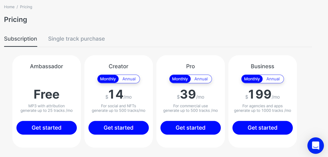Open the Single track purchase tab
This screenshot has width=328, height=157.
point(76,39)
